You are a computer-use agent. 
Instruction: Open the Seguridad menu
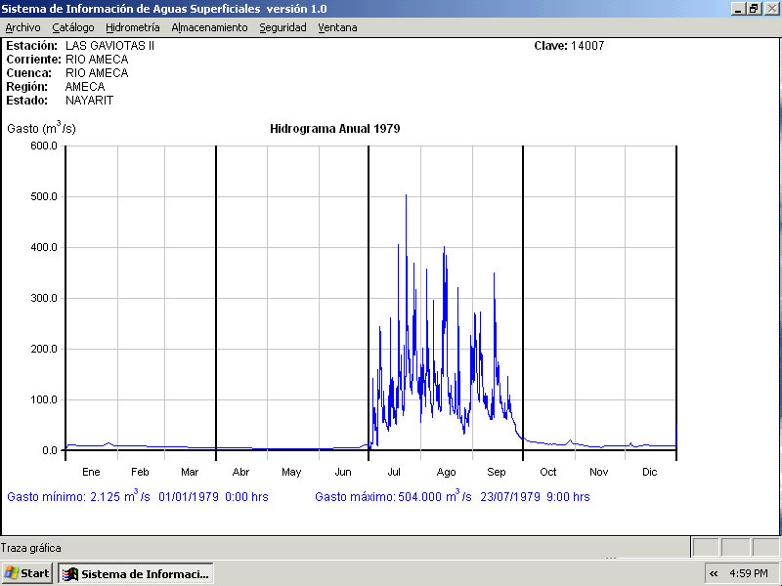pyautogui.click(x=282, y=27)
